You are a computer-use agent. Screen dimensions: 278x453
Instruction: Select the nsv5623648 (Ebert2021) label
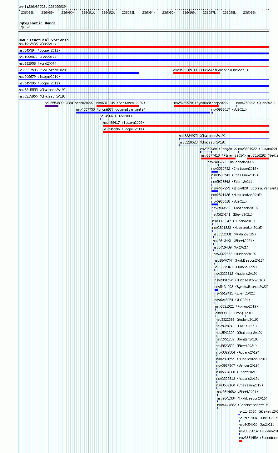[x=232, y=182]
